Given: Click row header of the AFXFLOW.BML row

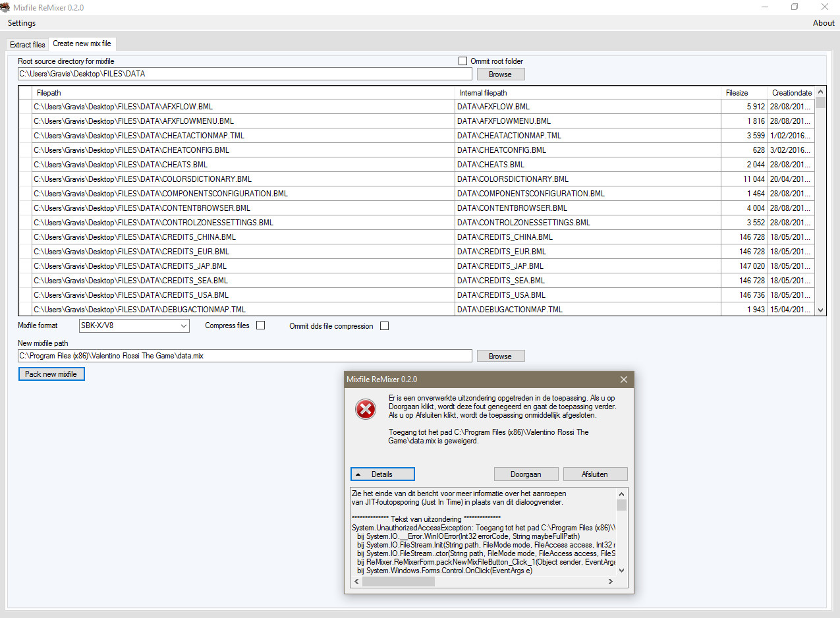Looking at the screenshot, I should tap(25, 107).
